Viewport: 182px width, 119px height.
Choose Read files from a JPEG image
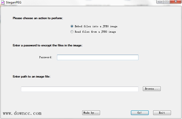(72, 32)
